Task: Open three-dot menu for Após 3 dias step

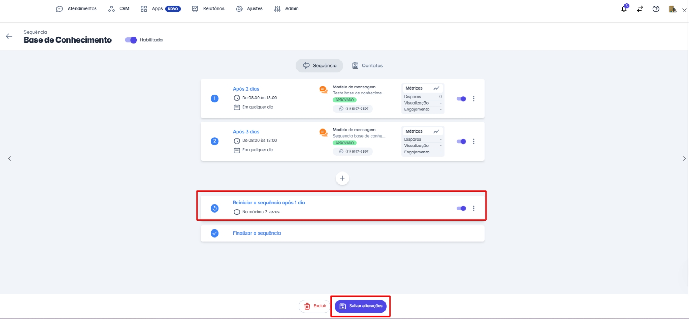Action: coord(474,141)
